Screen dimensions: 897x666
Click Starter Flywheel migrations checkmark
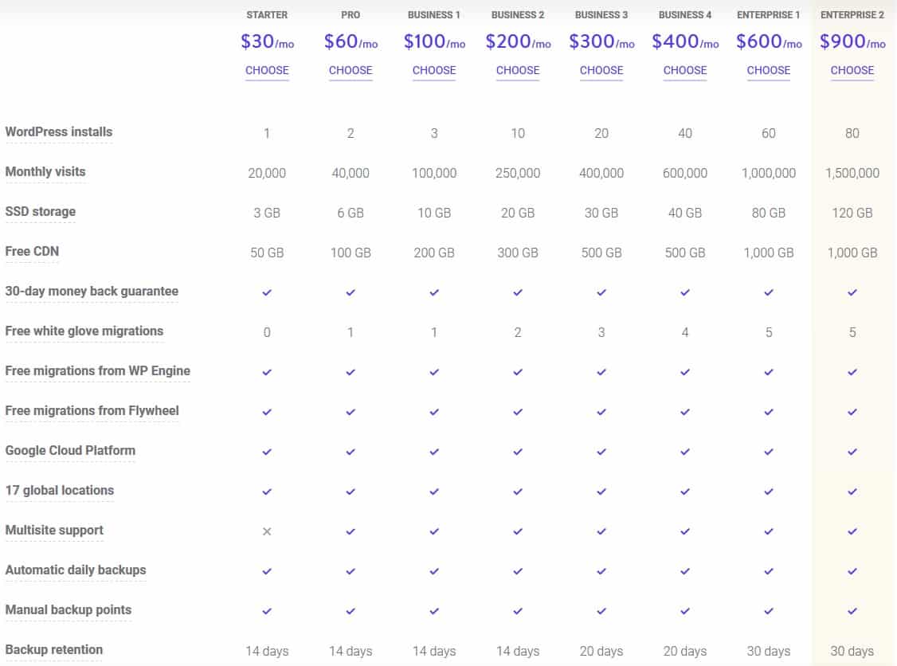(267, 412)
